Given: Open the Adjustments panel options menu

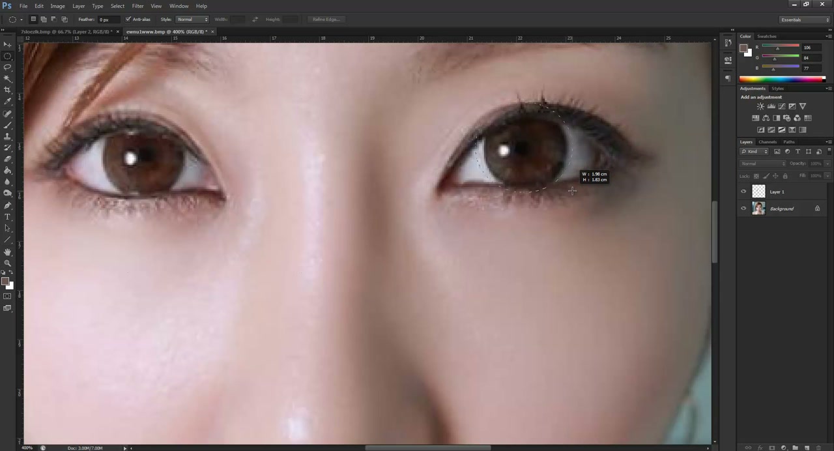Looking at the screenshot, I should click(828, 88).
